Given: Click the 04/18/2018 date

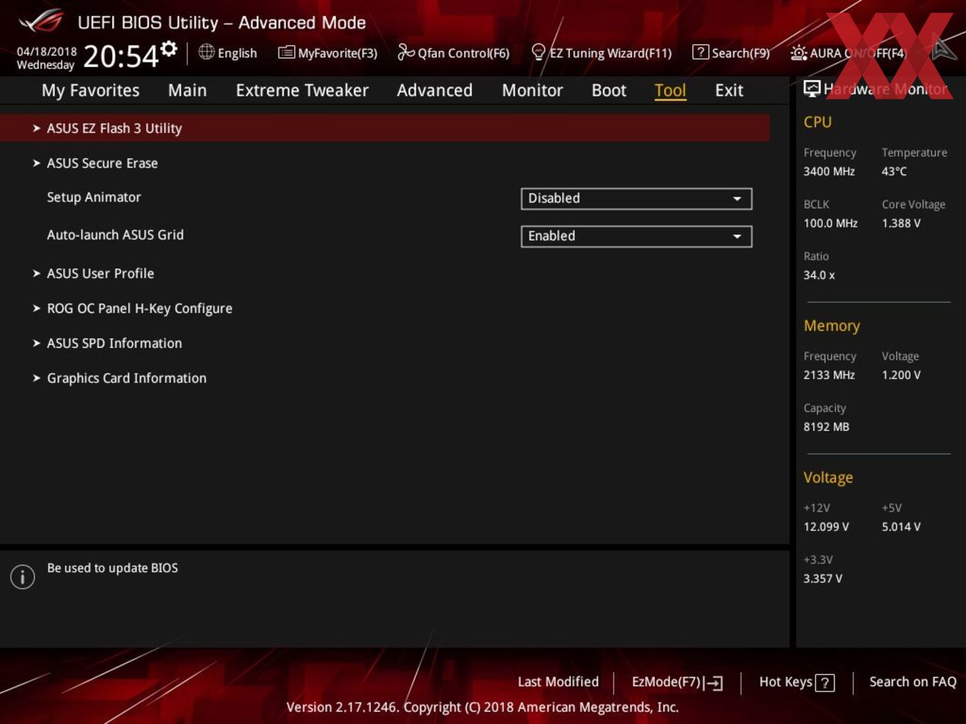Looking at the screenshot, I should [47, 51].
